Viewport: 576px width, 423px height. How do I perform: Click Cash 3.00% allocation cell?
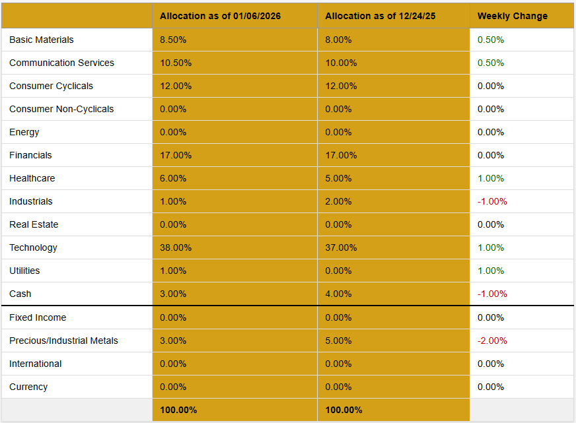pyautogui.click(x=234, y=294)
